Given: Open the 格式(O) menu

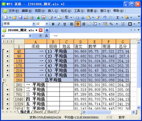Looking at the screenshot, I should [66, 11].
